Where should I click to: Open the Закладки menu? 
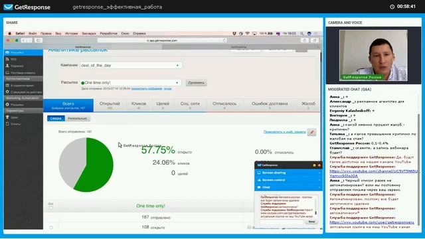(89, 33)
